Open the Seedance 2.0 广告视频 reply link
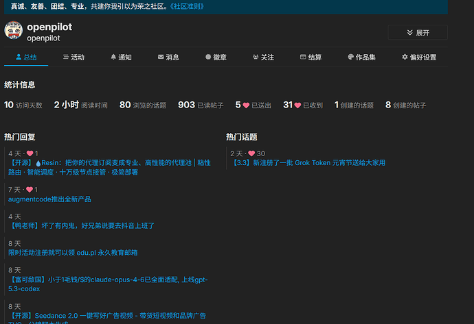Viewport: 474px width, 324px height. click(x=107, y=318)
